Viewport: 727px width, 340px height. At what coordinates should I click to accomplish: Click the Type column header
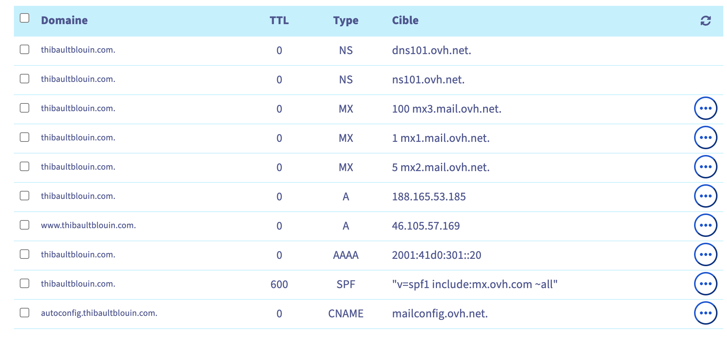pyautogui.click(x=346, y=20)
